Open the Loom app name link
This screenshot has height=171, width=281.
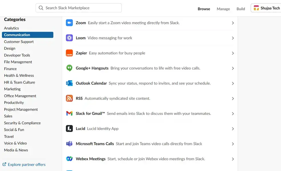[81, 38]
